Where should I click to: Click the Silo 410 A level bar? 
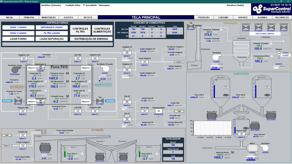click(214, 91)
